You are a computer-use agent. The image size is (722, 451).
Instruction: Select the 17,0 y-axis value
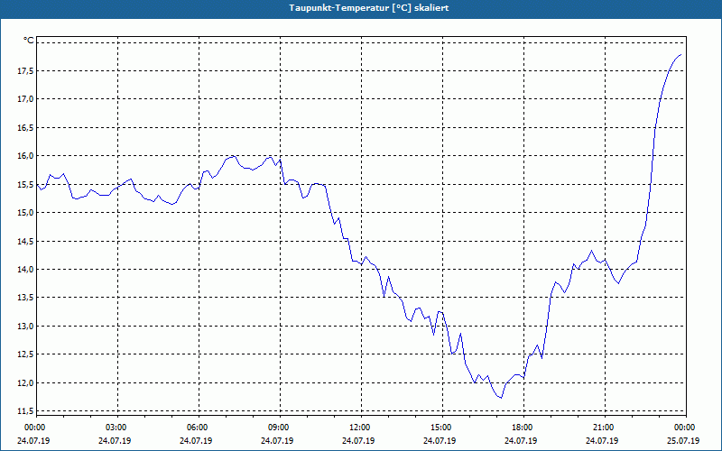26,99
